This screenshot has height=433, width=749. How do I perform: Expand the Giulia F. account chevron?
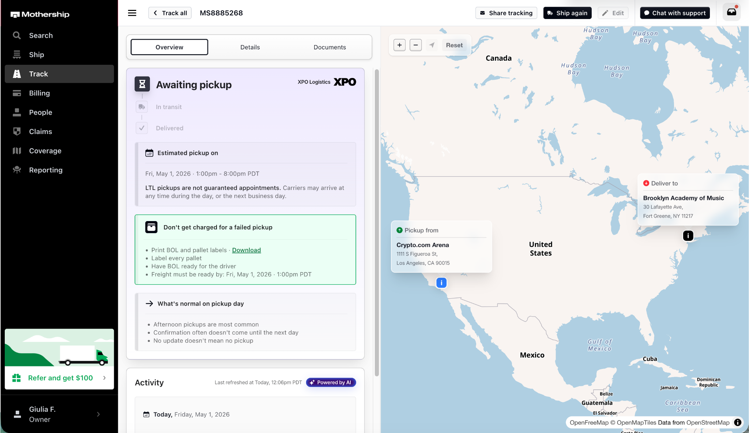point(98,414)
